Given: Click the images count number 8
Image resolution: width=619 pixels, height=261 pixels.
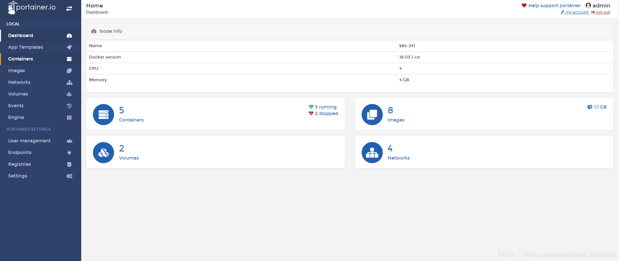Looking at the screenshot, I should 390,111.
